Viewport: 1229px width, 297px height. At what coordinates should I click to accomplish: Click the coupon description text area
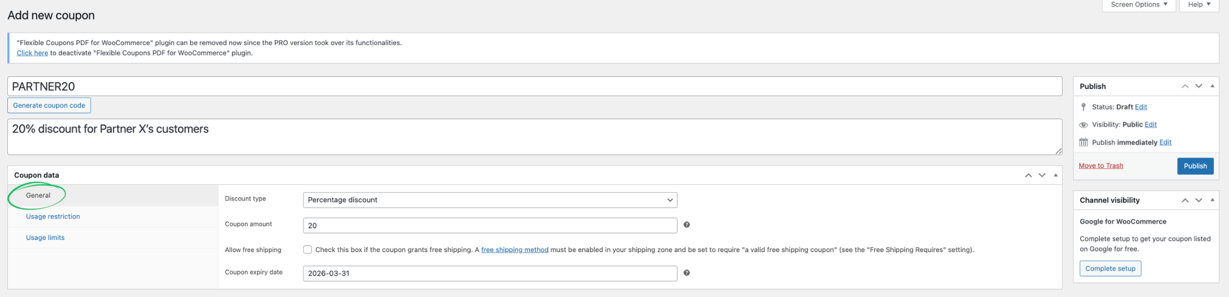pyautogui.click(x=535, y=137)
